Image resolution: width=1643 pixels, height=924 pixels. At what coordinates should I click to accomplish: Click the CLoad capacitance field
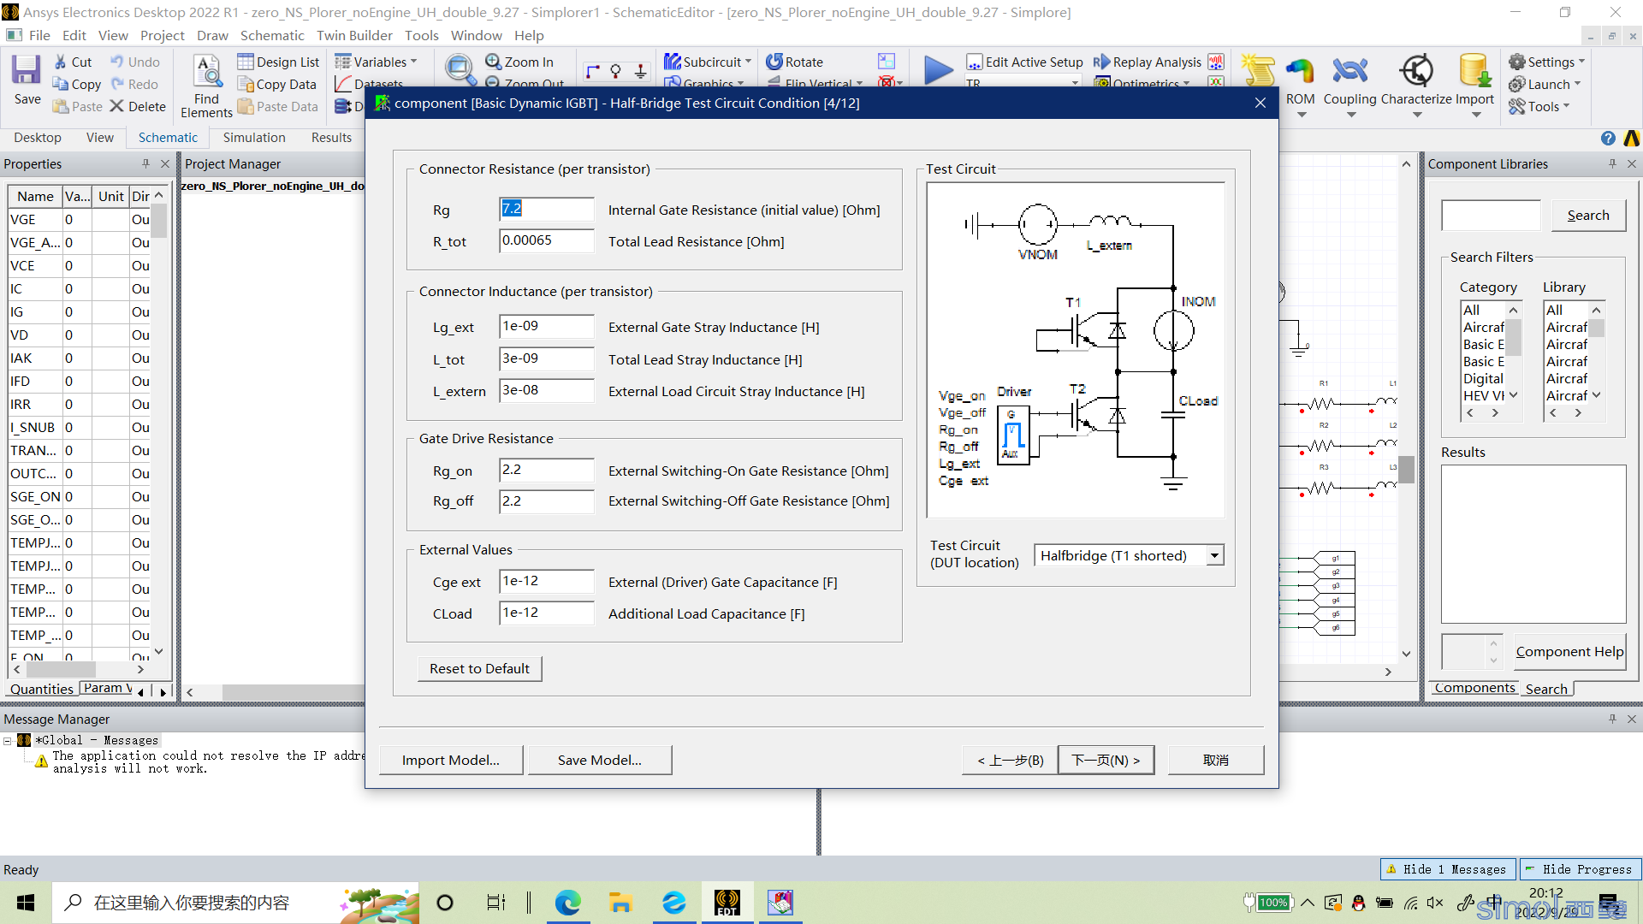pos(546,613)
